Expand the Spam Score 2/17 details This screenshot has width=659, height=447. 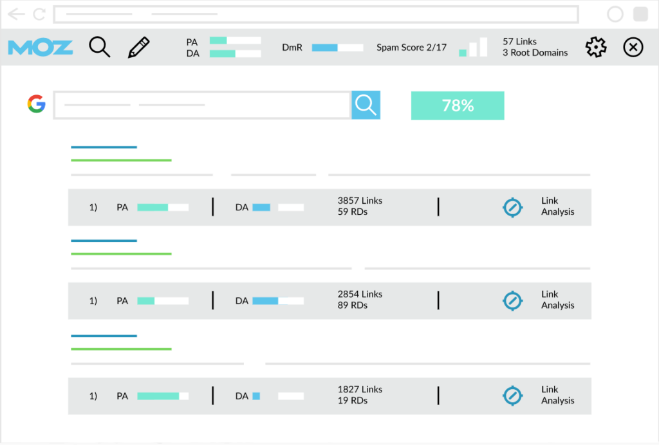coord(411,47)
